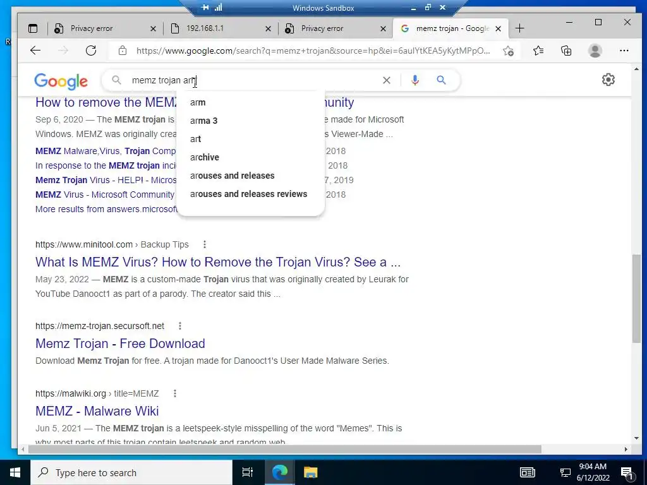Image resolution: width=647 pixels, height=485 pixels.
Task: Click the browser address bar URL
Action: [313, 51]
